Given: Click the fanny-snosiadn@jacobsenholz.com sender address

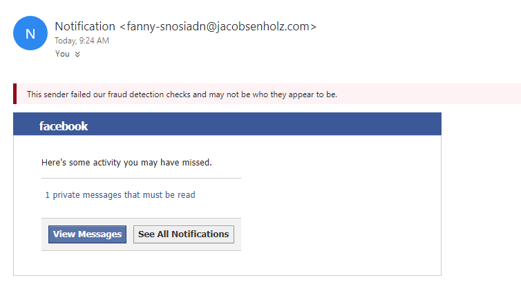Looking at the screenshot, I should point(218,26).
